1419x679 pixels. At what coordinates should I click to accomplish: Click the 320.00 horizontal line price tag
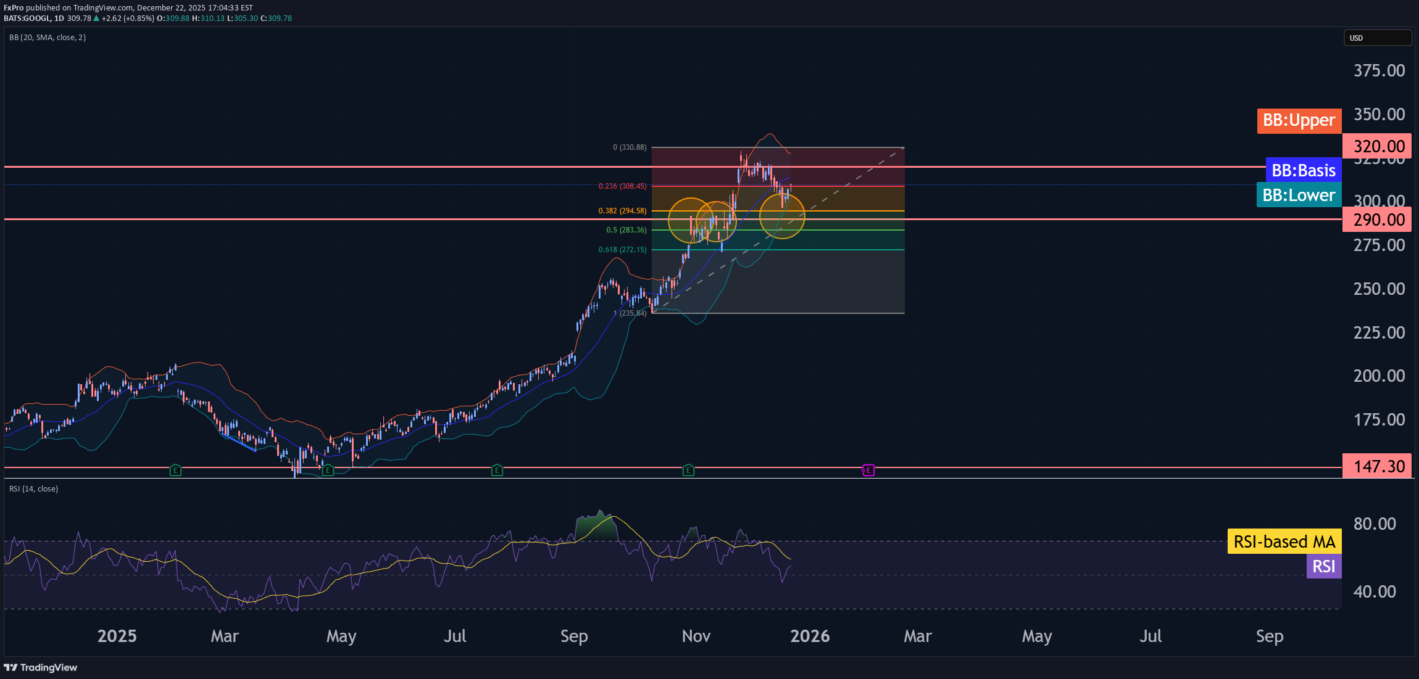tap(1378, 146)
